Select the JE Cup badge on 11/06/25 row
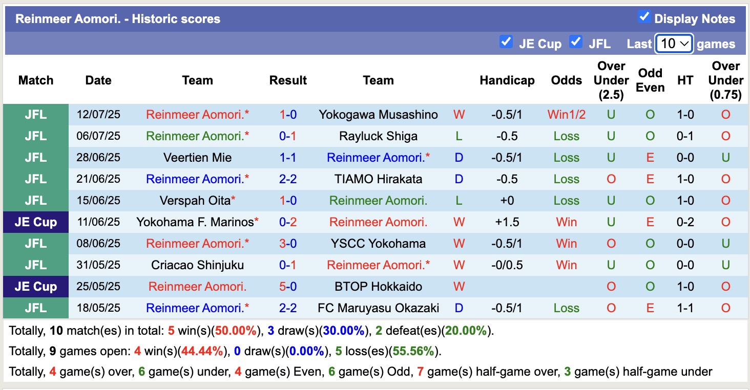The image size is (750, 390). [35, 222]
